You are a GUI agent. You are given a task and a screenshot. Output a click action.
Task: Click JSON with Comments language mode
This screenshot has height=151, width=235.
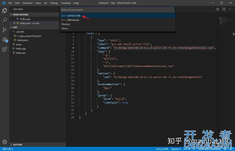(x=209, y=149)
